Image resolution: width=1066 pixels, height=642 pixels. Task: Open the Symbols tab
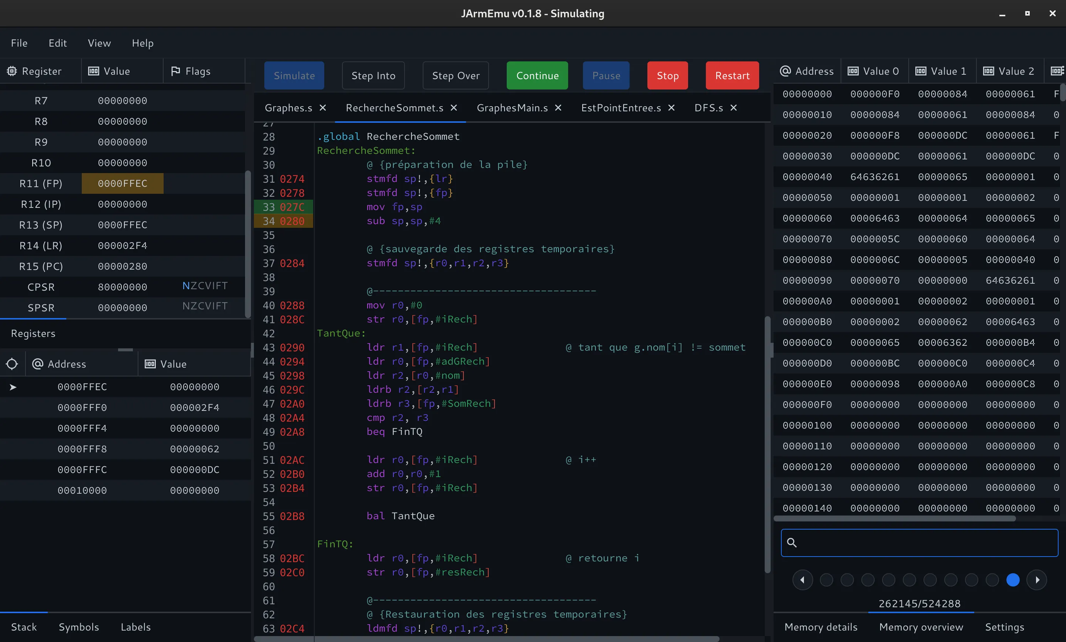(79, 627)
